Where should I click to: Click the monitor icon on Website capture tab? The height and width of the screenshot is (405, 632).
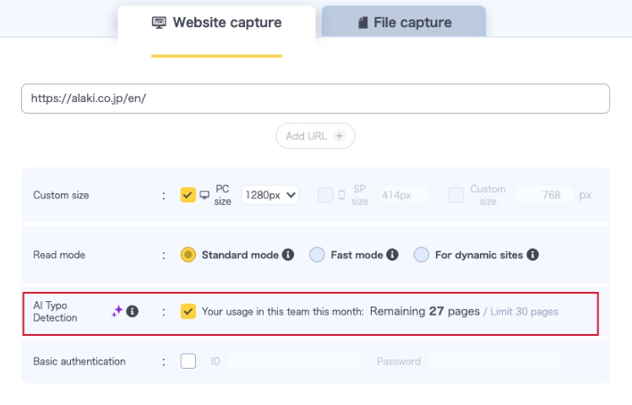(159, 23)
